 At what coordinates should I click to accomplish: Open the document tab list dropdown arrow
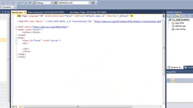coord(163,12)
